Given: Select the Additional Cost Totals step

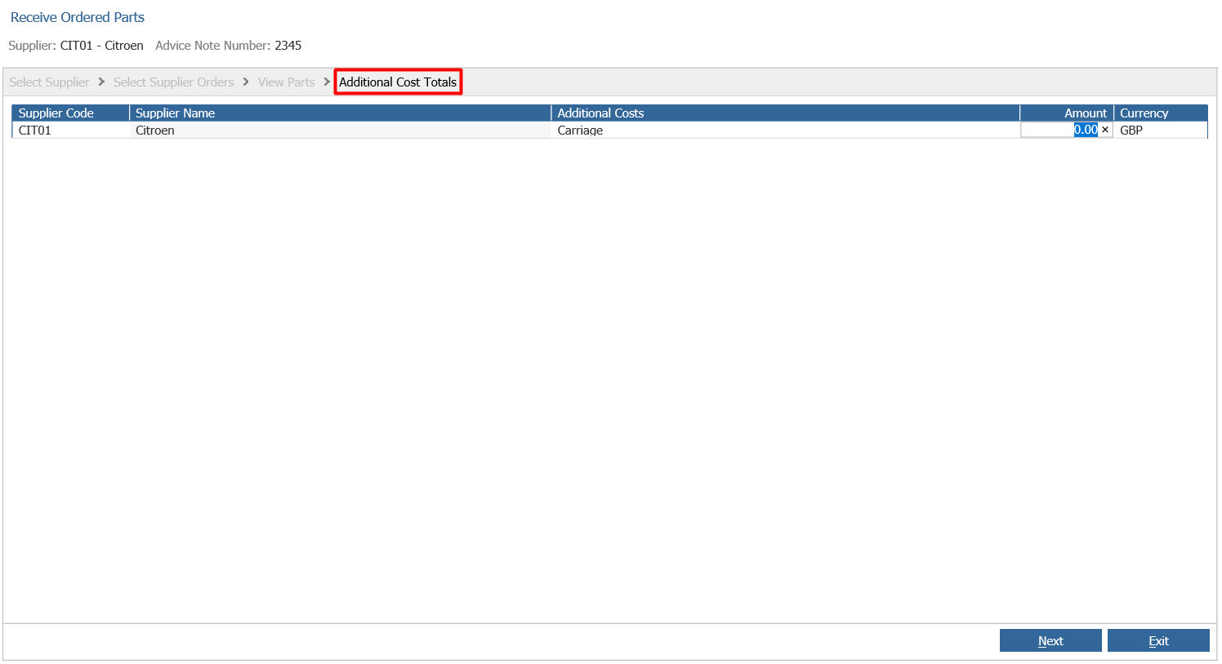Looking at the screenshot, I should point(398,82).
